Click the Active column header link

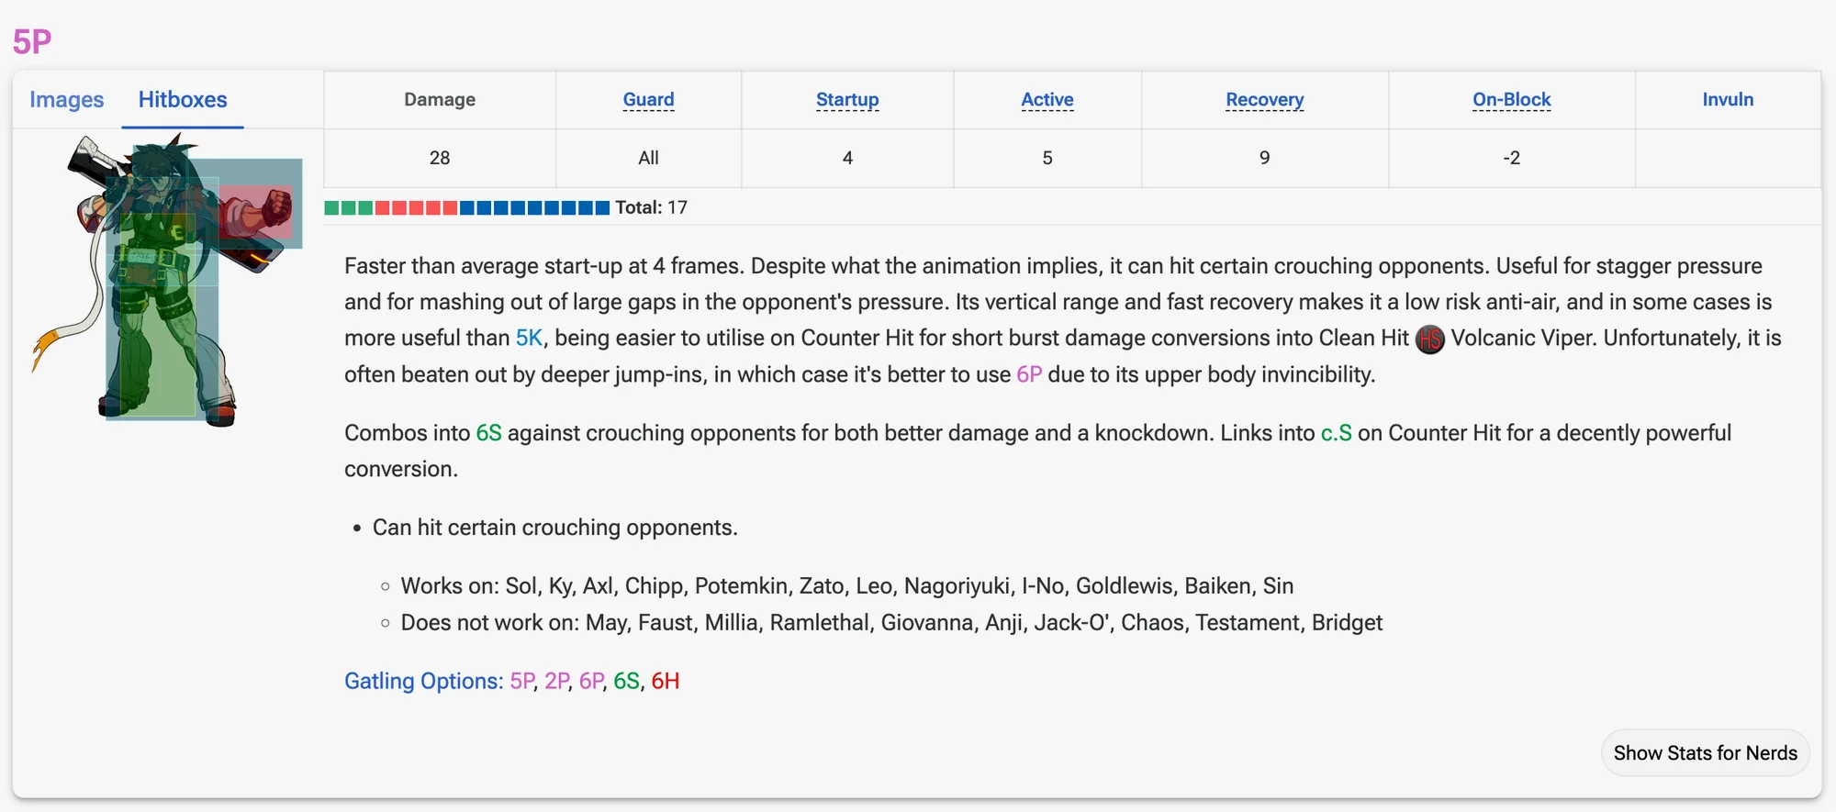point(1047,99)
